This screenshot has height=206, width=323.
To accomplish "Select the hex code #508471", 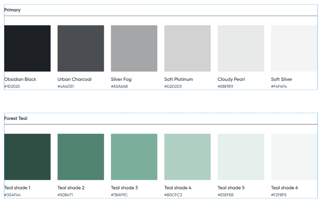I will tap(65, 195).
